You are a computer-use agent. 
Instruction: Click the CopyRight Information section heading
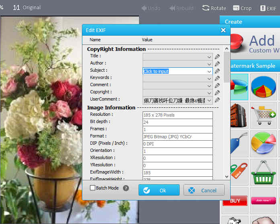[116, 49]
